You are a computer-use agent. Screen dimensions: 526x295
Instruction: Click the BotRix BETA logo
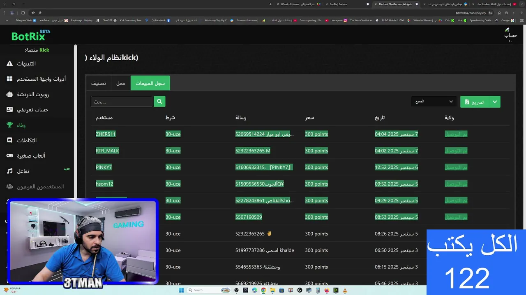[x=31, y=35]
